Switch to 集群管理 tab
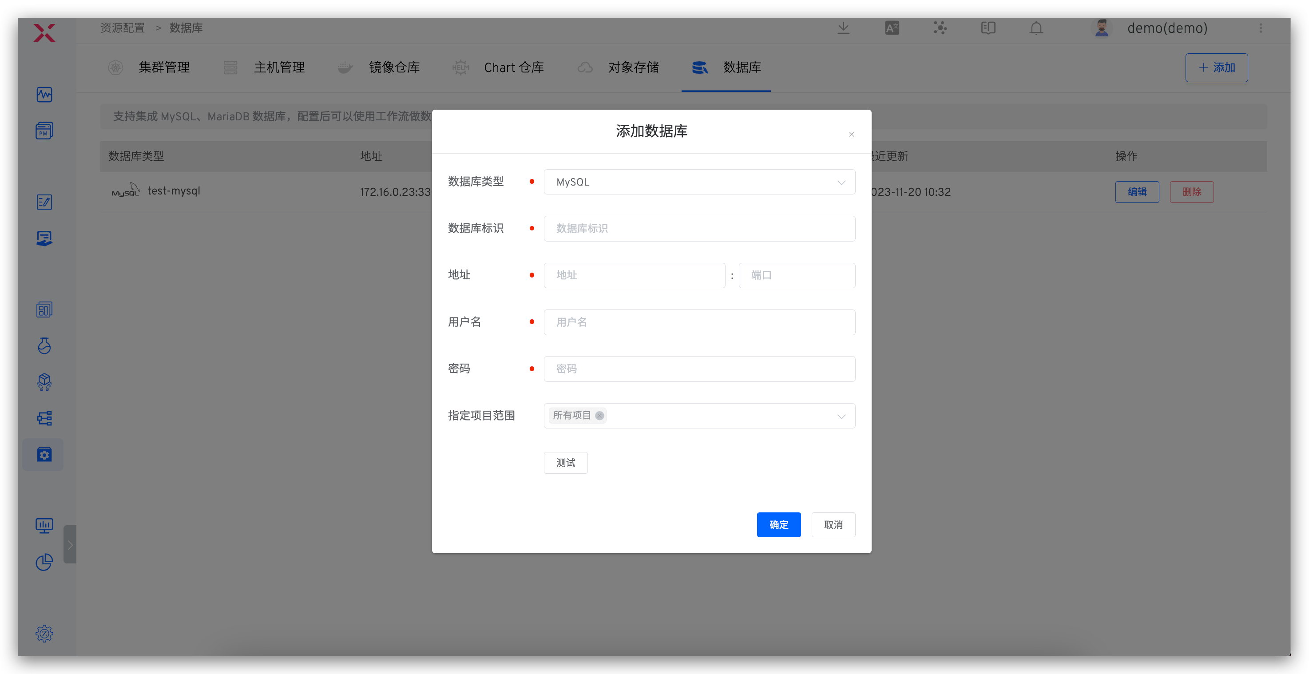1309x674 pixels. (163, 67)
